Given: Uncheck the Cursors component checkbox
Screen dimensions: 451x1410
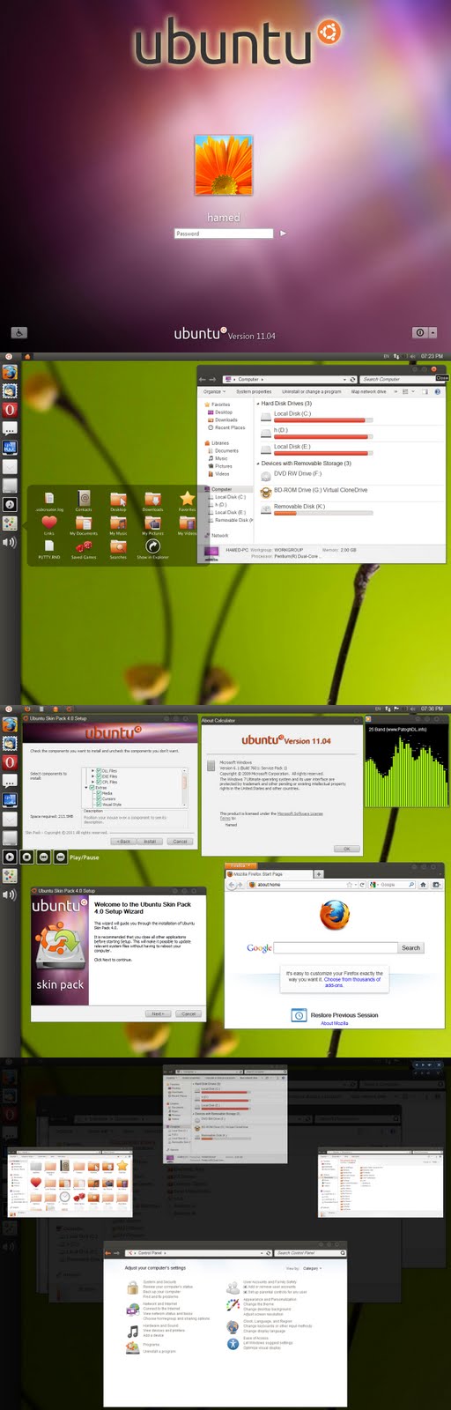Looking at the screenshot, I should click(x=99, y=798).
